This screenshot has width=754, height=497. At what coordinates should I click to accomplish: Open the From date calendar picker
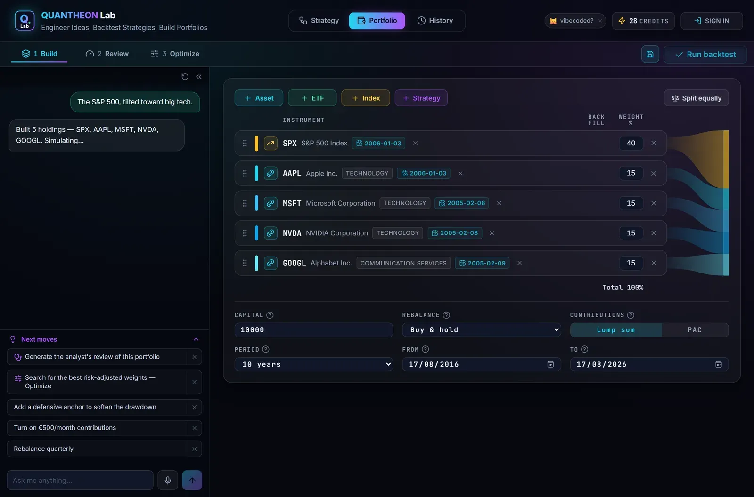(550, 364)
